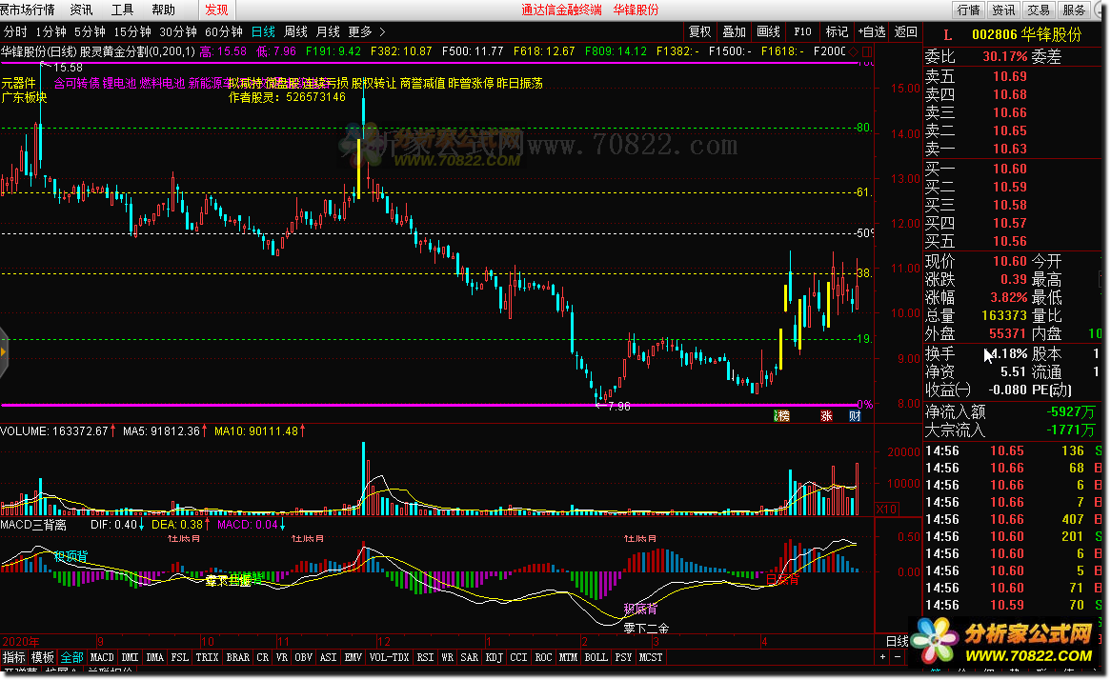The height and width of the screenshot is (680, 1111).
Task: Open the 服务 service button
Action: click(1074, 10)
